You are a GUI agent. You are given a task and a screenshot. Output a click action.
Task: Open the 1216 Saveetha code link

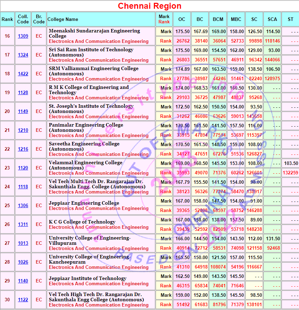pyautogui.click(x=23, y=149)
